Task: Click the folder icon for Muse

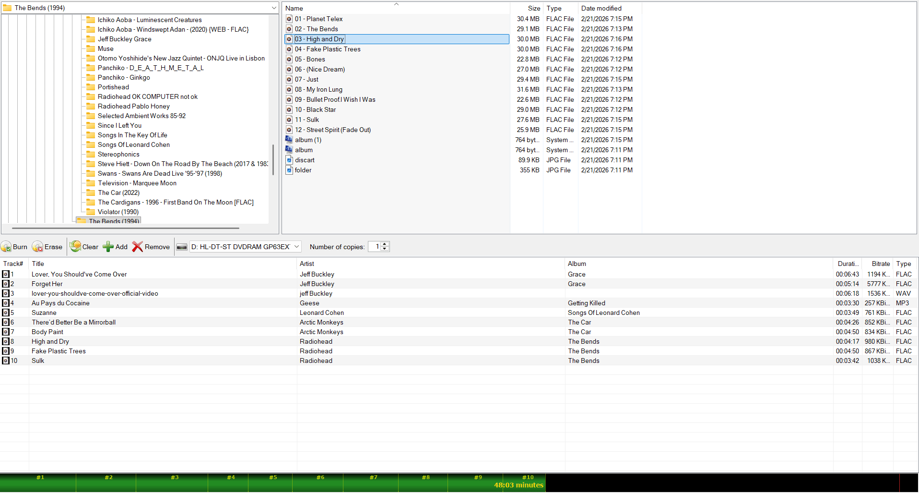Action: [91, 48]
